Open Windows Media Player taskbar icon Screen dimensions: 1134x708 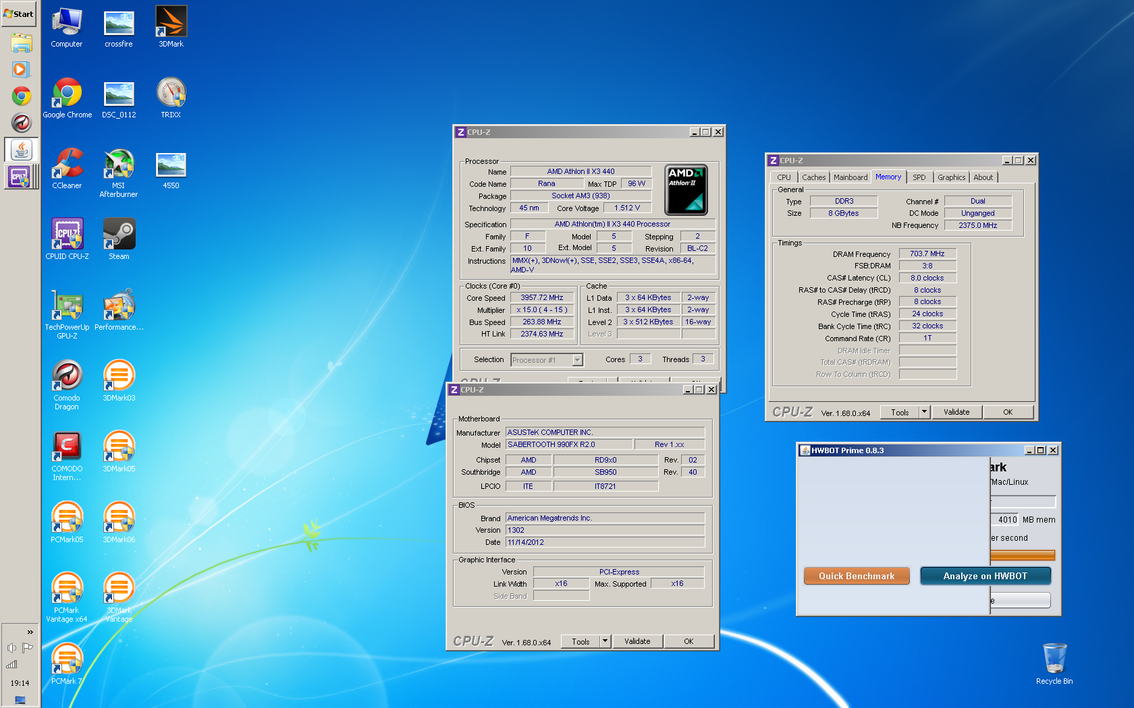click(x=21, y=69)
